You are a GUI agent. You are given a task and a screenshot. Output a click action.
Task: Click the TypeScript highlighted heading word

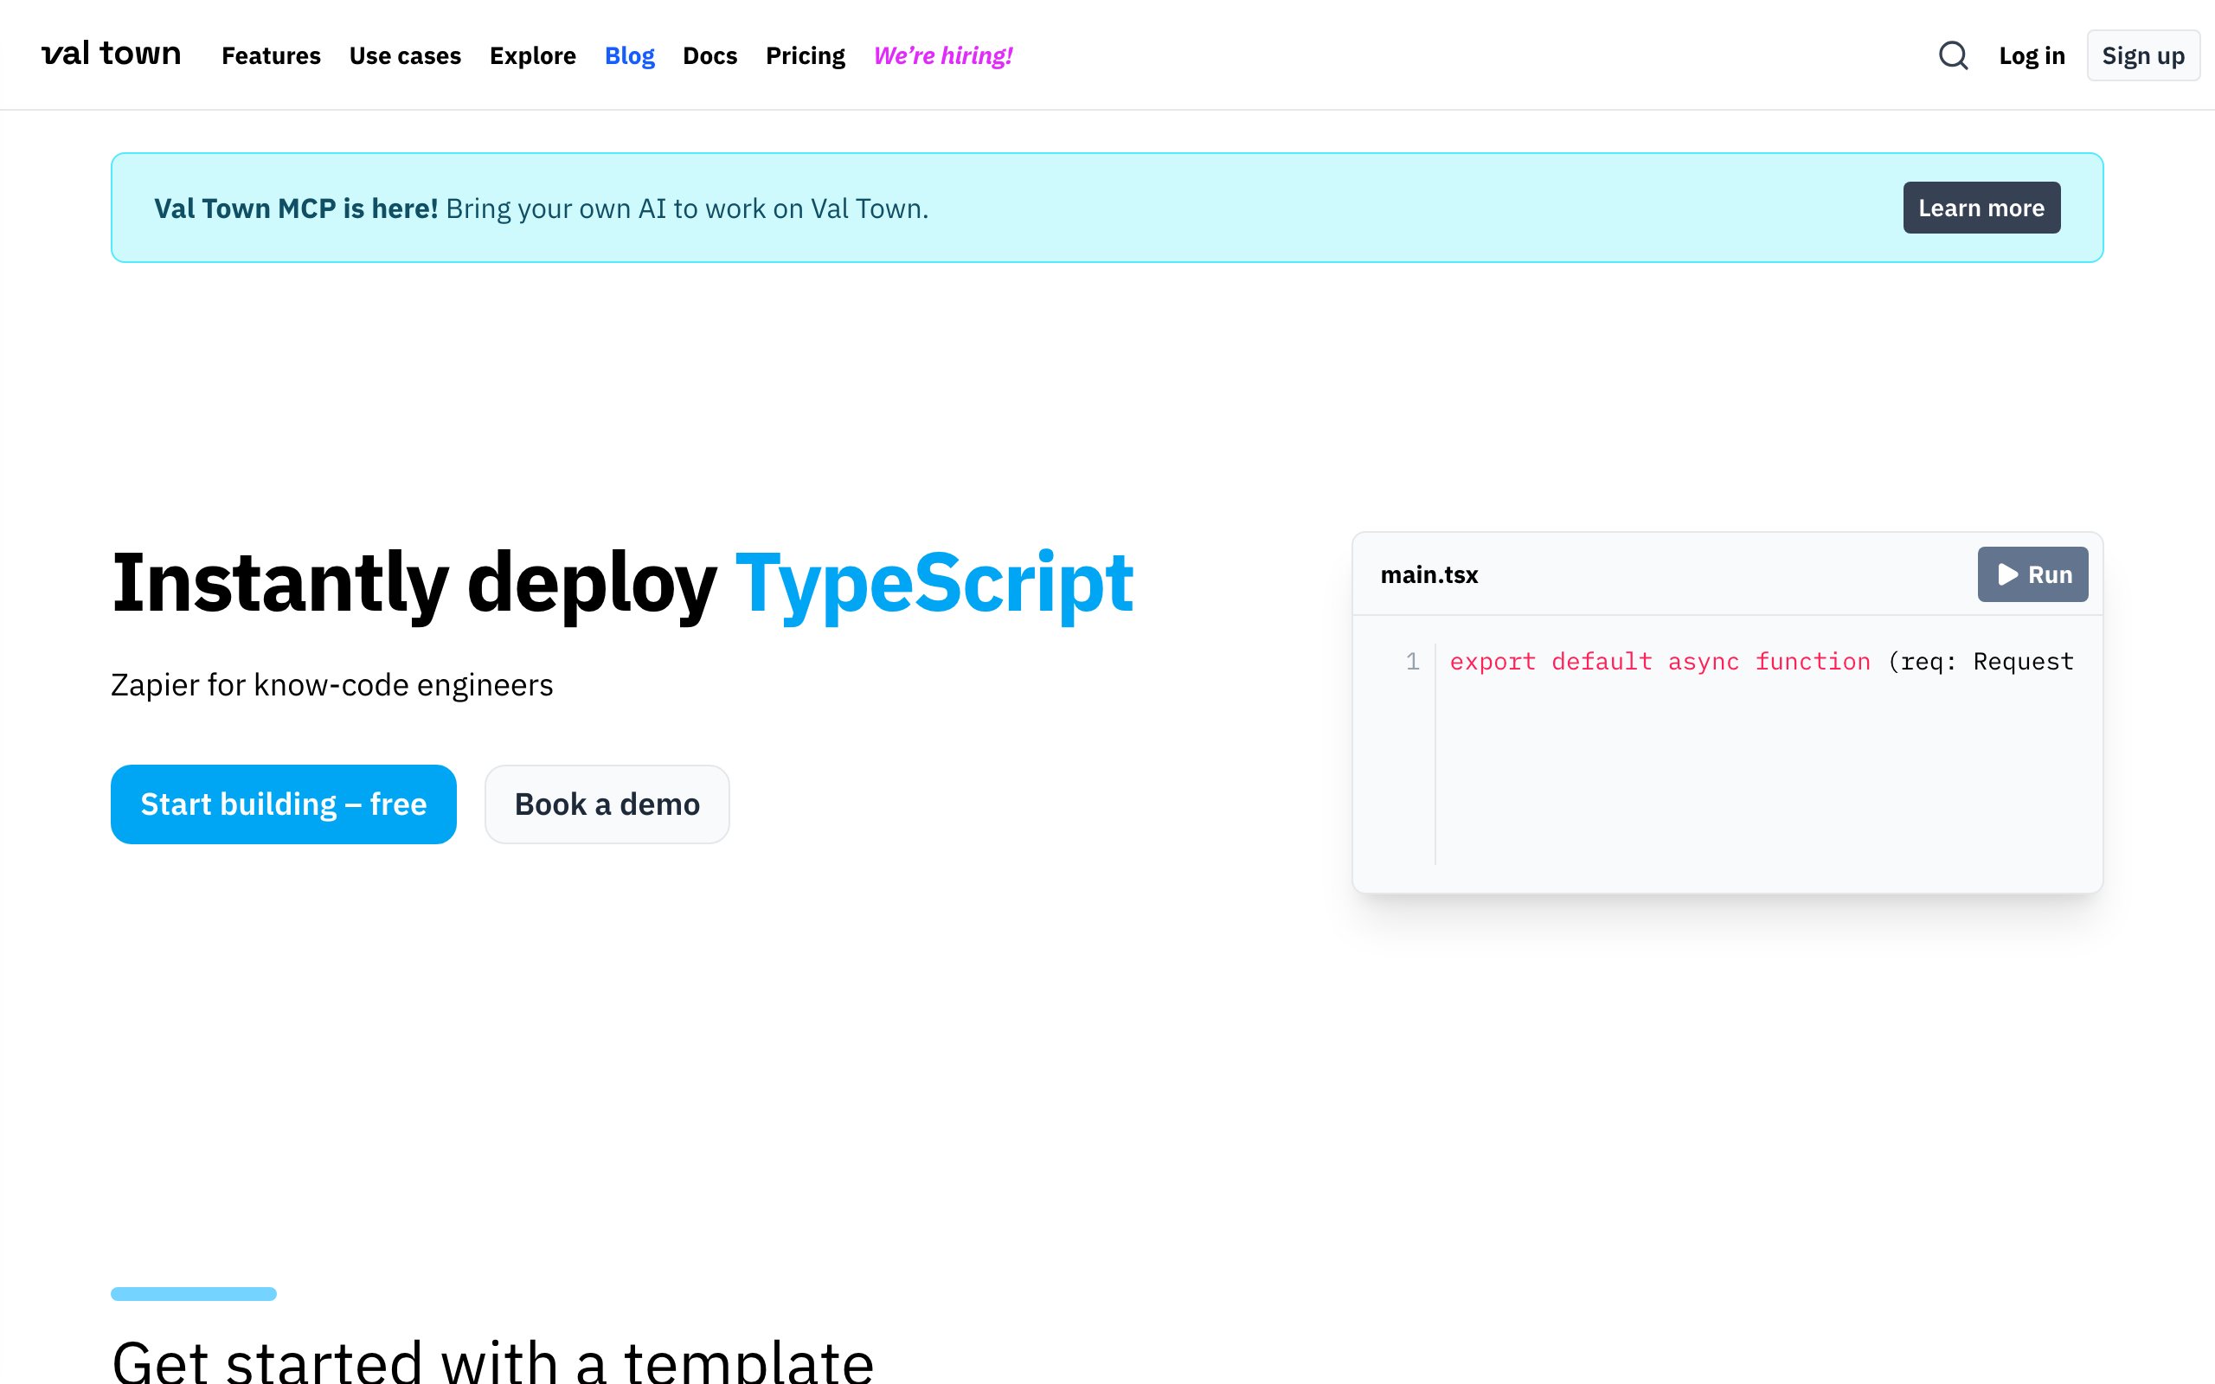[x=934, y=582]
